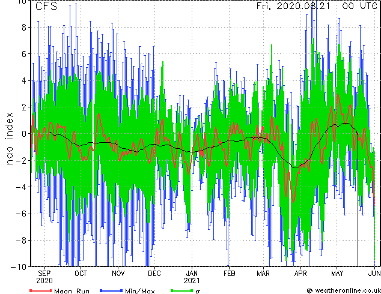Click the MAR month label
The width and height of the screenshot is (381, 294).
tap(263, 274)
